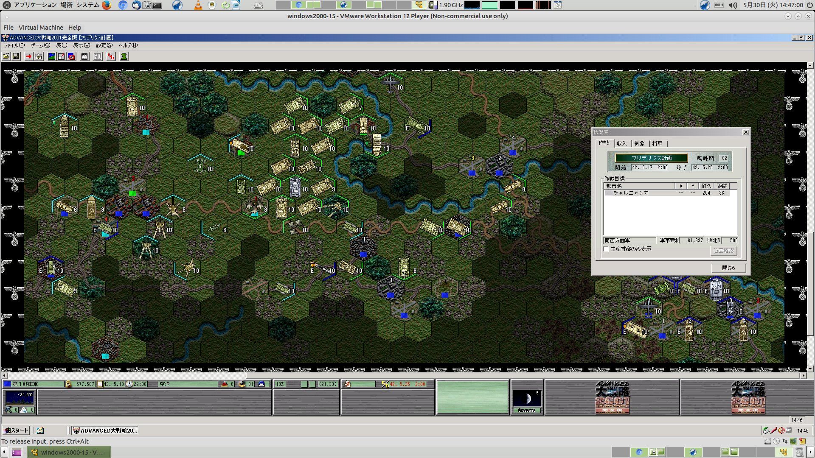815x458 pixels.
Task: Open the ゲーム(G) menu
Action: tap(40, 45)
